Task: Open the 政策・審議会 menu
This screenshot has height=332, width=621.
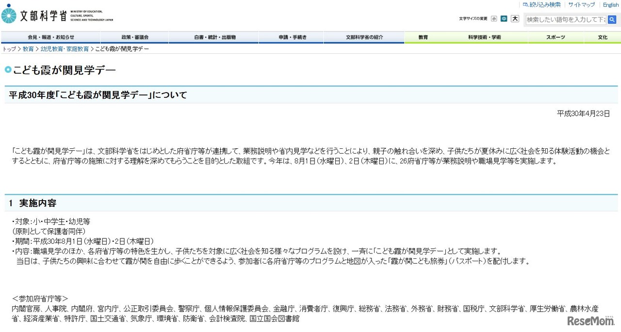Action: tap(133, 37)
